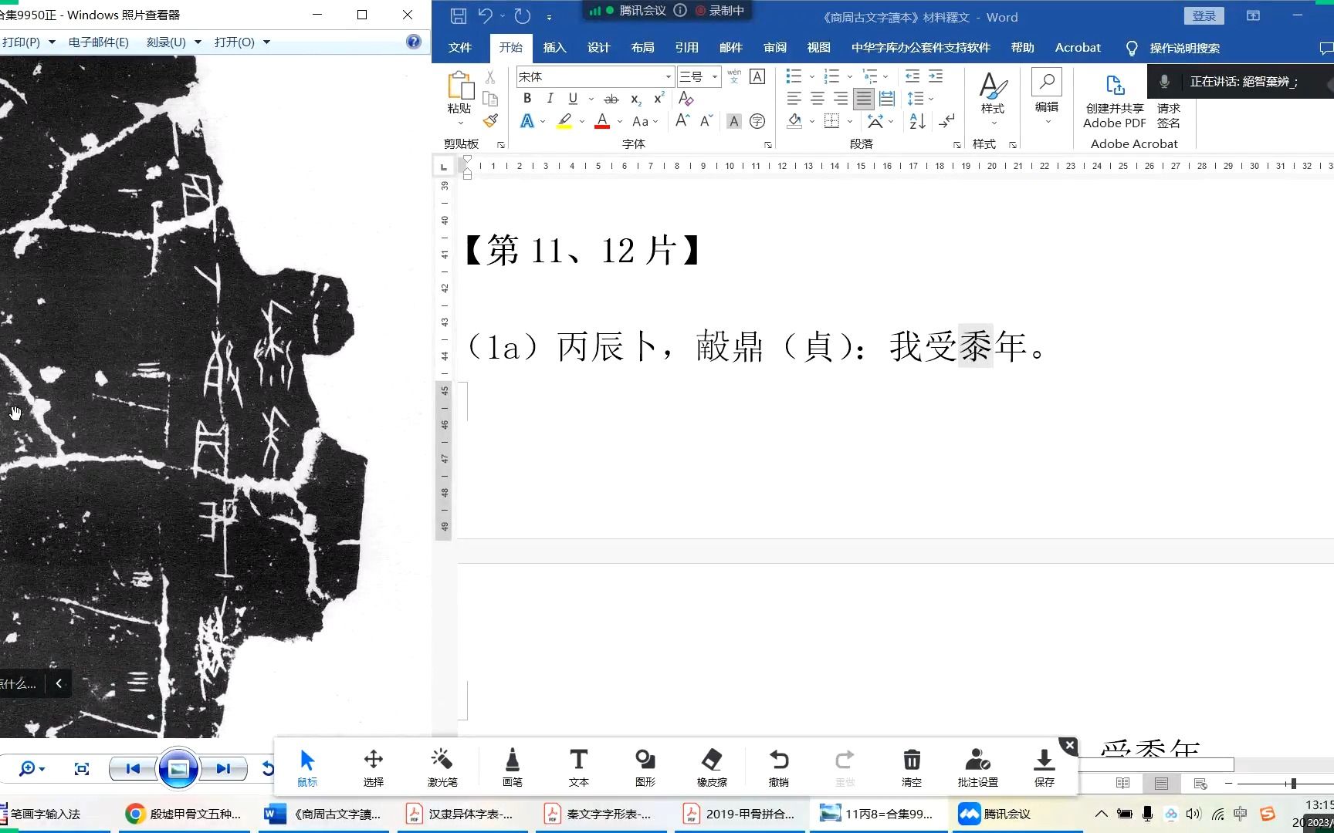Open the Print menu in Photo Viewer
Viewport: 1334px width, 833px height.
[29, 42]
